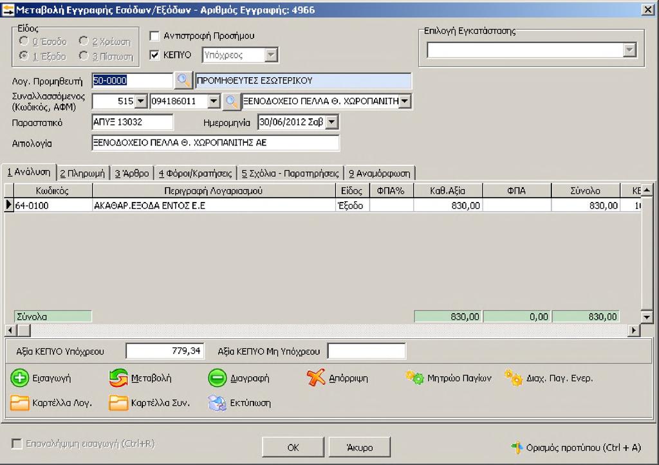
Task: Toggle Αντιστροφή Προσήμου checkbox
Action: coord(154,36)
